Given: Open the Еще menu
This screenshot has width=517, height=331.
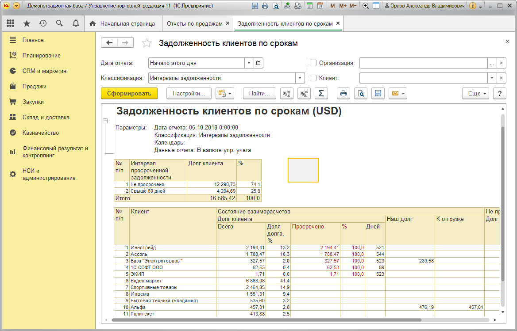Looking at the screenshot, I should [x=476, y=93].
